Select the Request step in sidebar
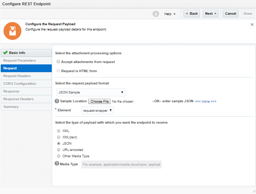Screen dimensions: 256x194 coord(10,68)
